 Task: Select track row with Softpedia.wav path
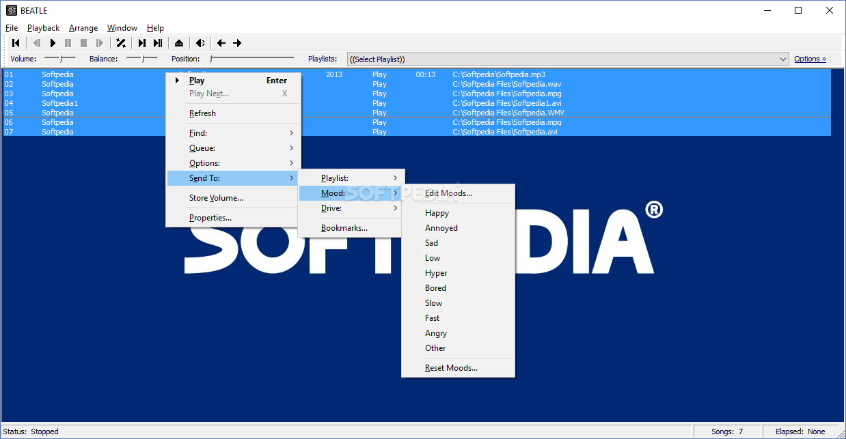(417, 84)
